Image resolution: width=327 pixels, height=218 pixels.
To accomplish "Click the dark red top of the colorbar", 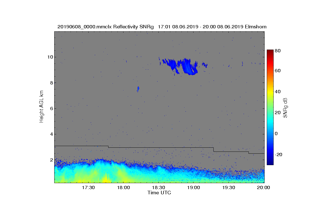I will click(270, 52).
